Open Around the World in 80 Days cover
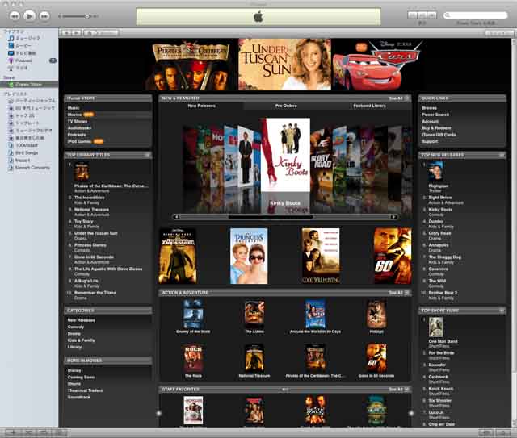The image size is (517, 438). point(315,314)
